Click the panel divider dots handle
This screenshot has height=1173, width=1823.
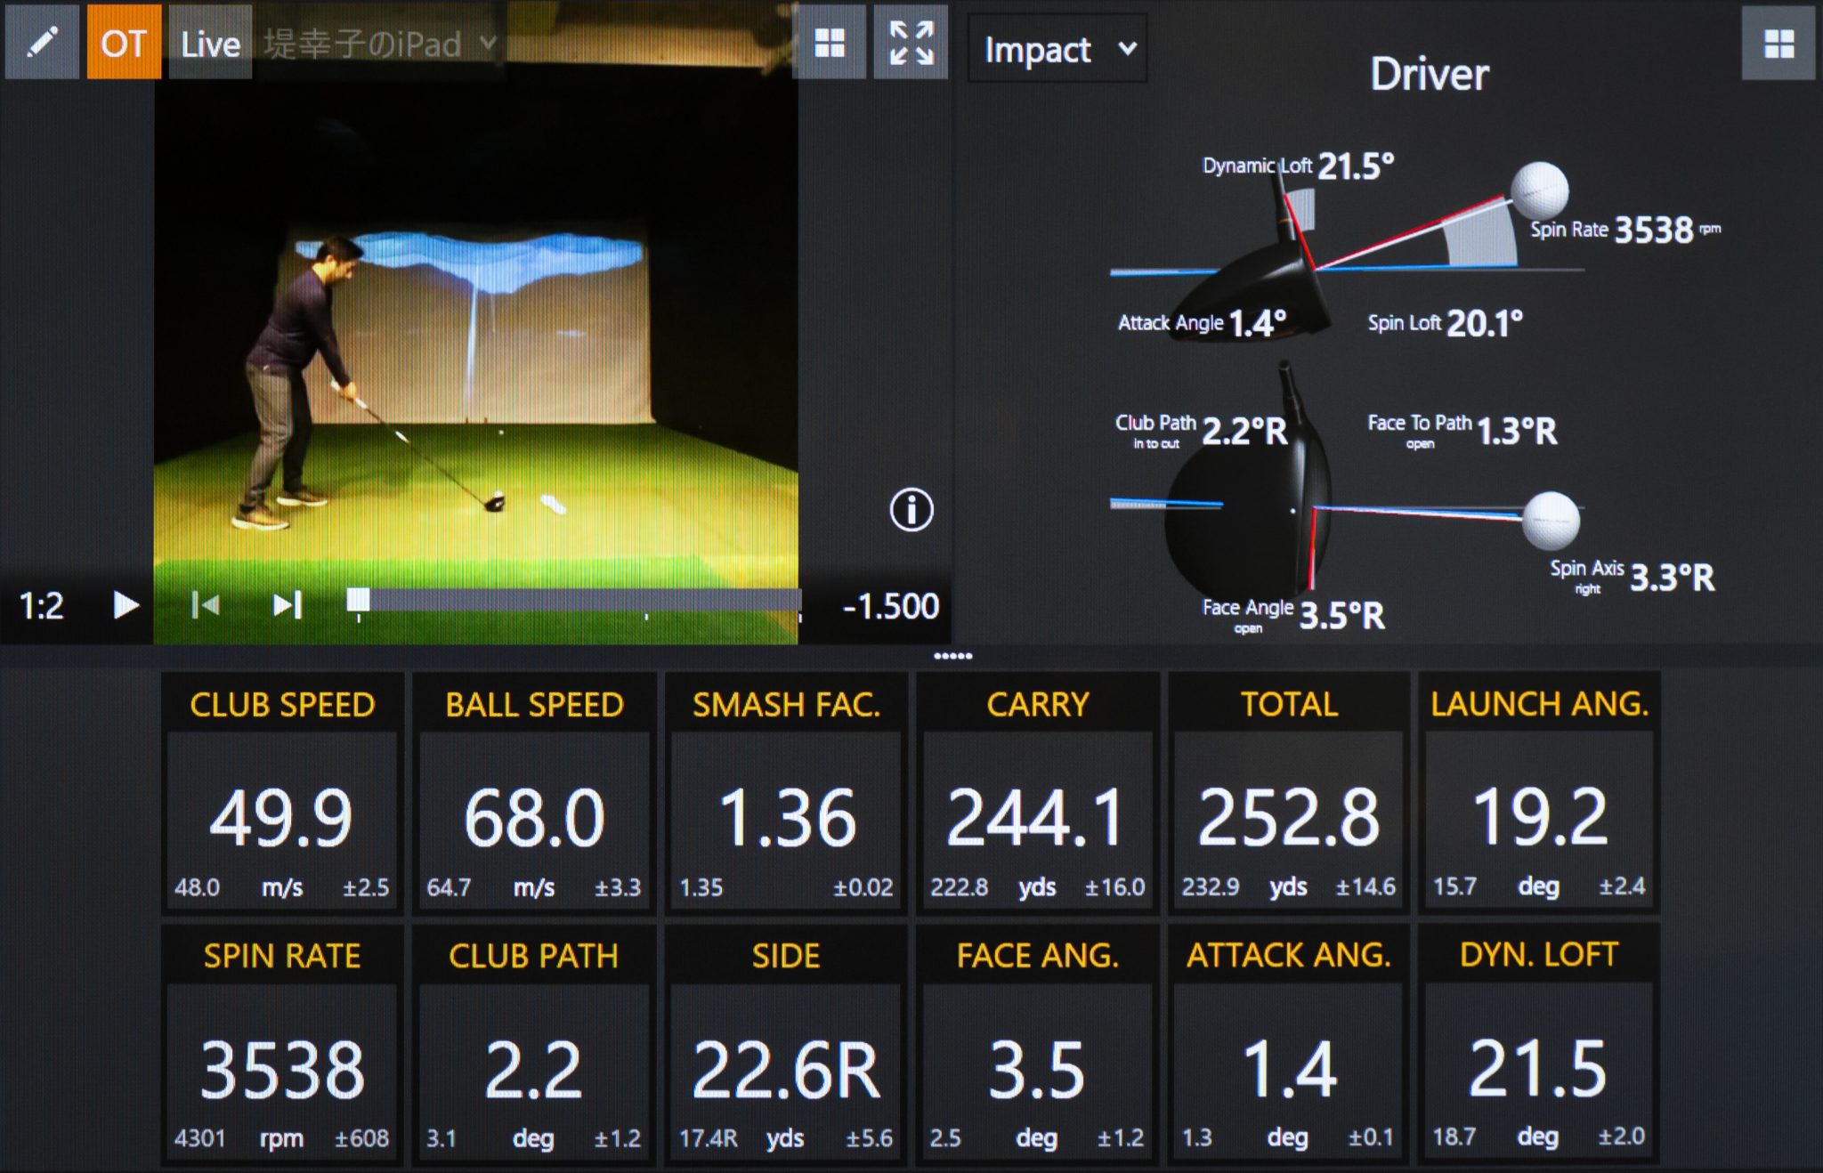(x=952, y=656)
